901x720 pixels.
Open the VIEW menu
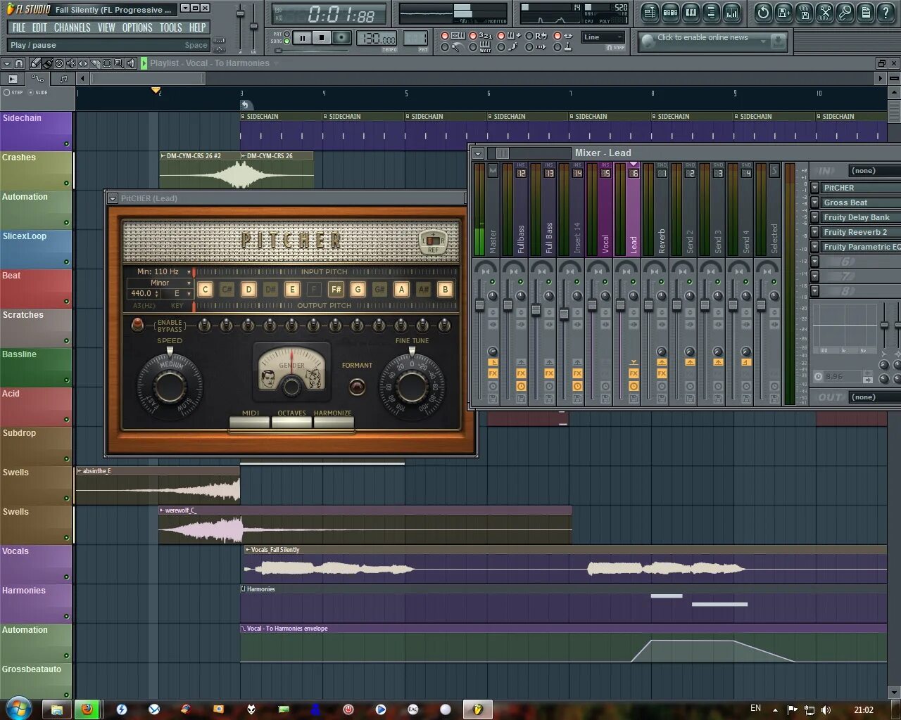click(x=106, y=27)
